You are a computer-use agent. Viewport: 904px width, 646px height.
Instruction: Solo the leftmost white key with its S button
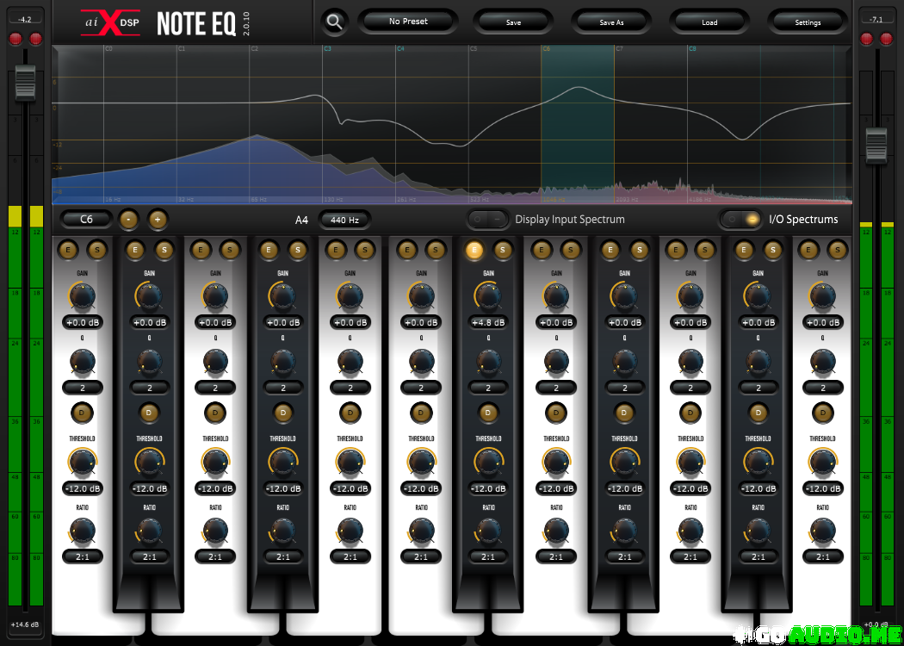(96, 250)
